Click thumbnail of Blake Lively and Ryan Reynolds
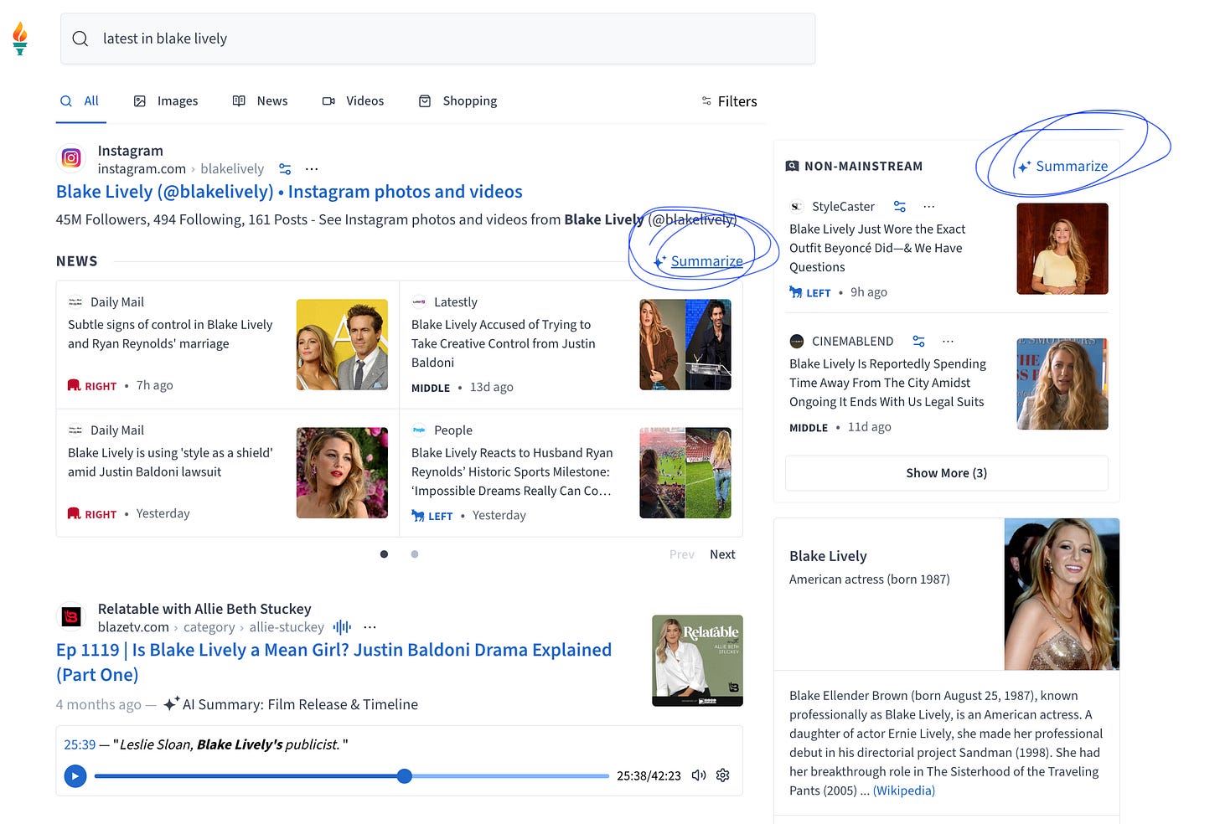 (x=342, y=344)
